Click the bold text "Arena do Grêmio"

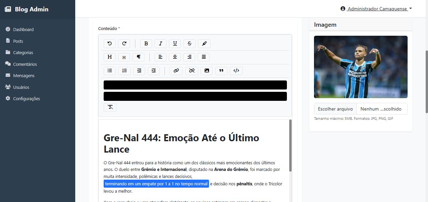pos(231,169)
